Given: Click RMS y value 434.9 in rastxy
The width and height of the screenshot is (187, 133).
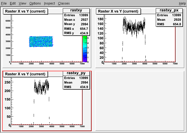Looking at the screenshot, I should click(84, 33).
